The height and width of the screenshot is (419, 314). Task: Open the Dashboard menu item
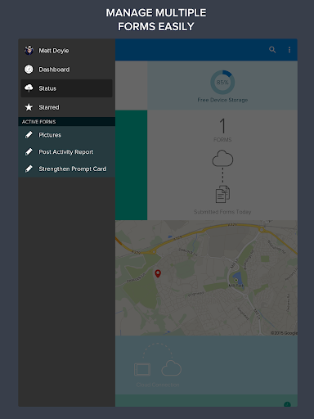[x=67, y=70]
